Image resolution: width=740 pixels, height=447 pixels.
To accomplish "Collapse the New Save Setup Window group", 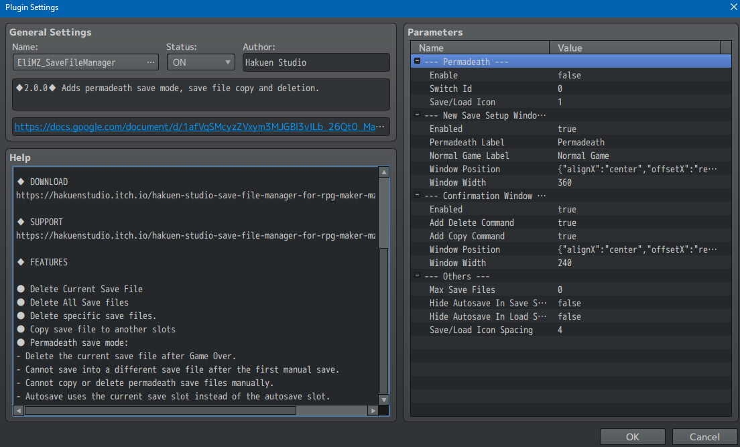I will (x=417, y=114).
